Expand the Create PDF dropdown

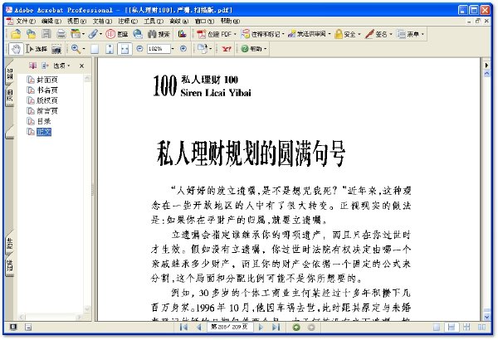click(236, 34)
